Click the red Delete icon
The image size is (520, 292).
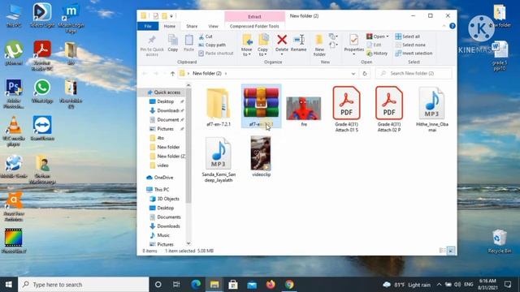[282, 40]
